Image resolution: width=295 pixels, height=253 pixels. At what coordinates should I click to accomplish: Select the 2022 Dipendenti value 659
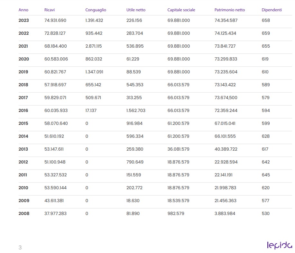[x=266, y=33]
